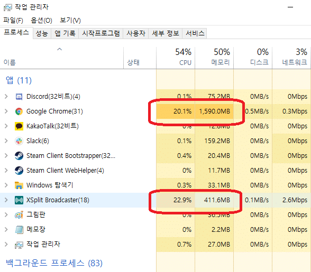Sort by the 이름 column header
The height and width of the screenshot is (272, 311).
tap(61, 58)
